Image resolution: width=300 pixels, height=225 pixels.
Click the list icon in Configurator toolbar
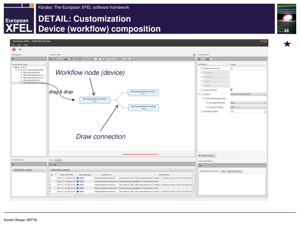pyautogui.click(x=212, y=59)
